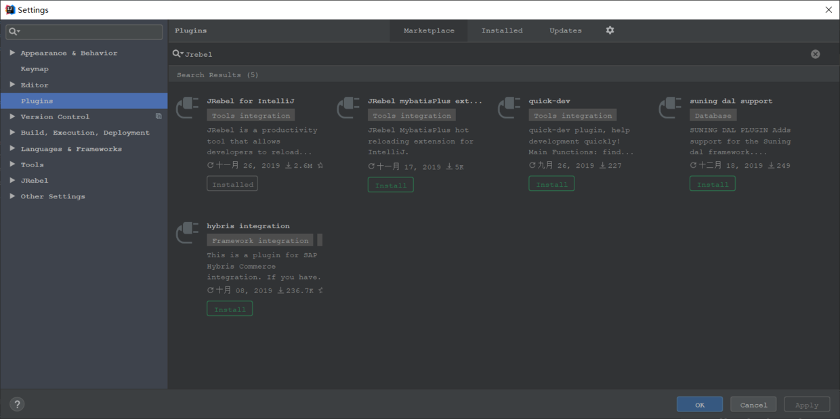This screenshot has width=840, height=419.
Task: Click the IntelliJ logo in the title bar
Action: point(9,9)
